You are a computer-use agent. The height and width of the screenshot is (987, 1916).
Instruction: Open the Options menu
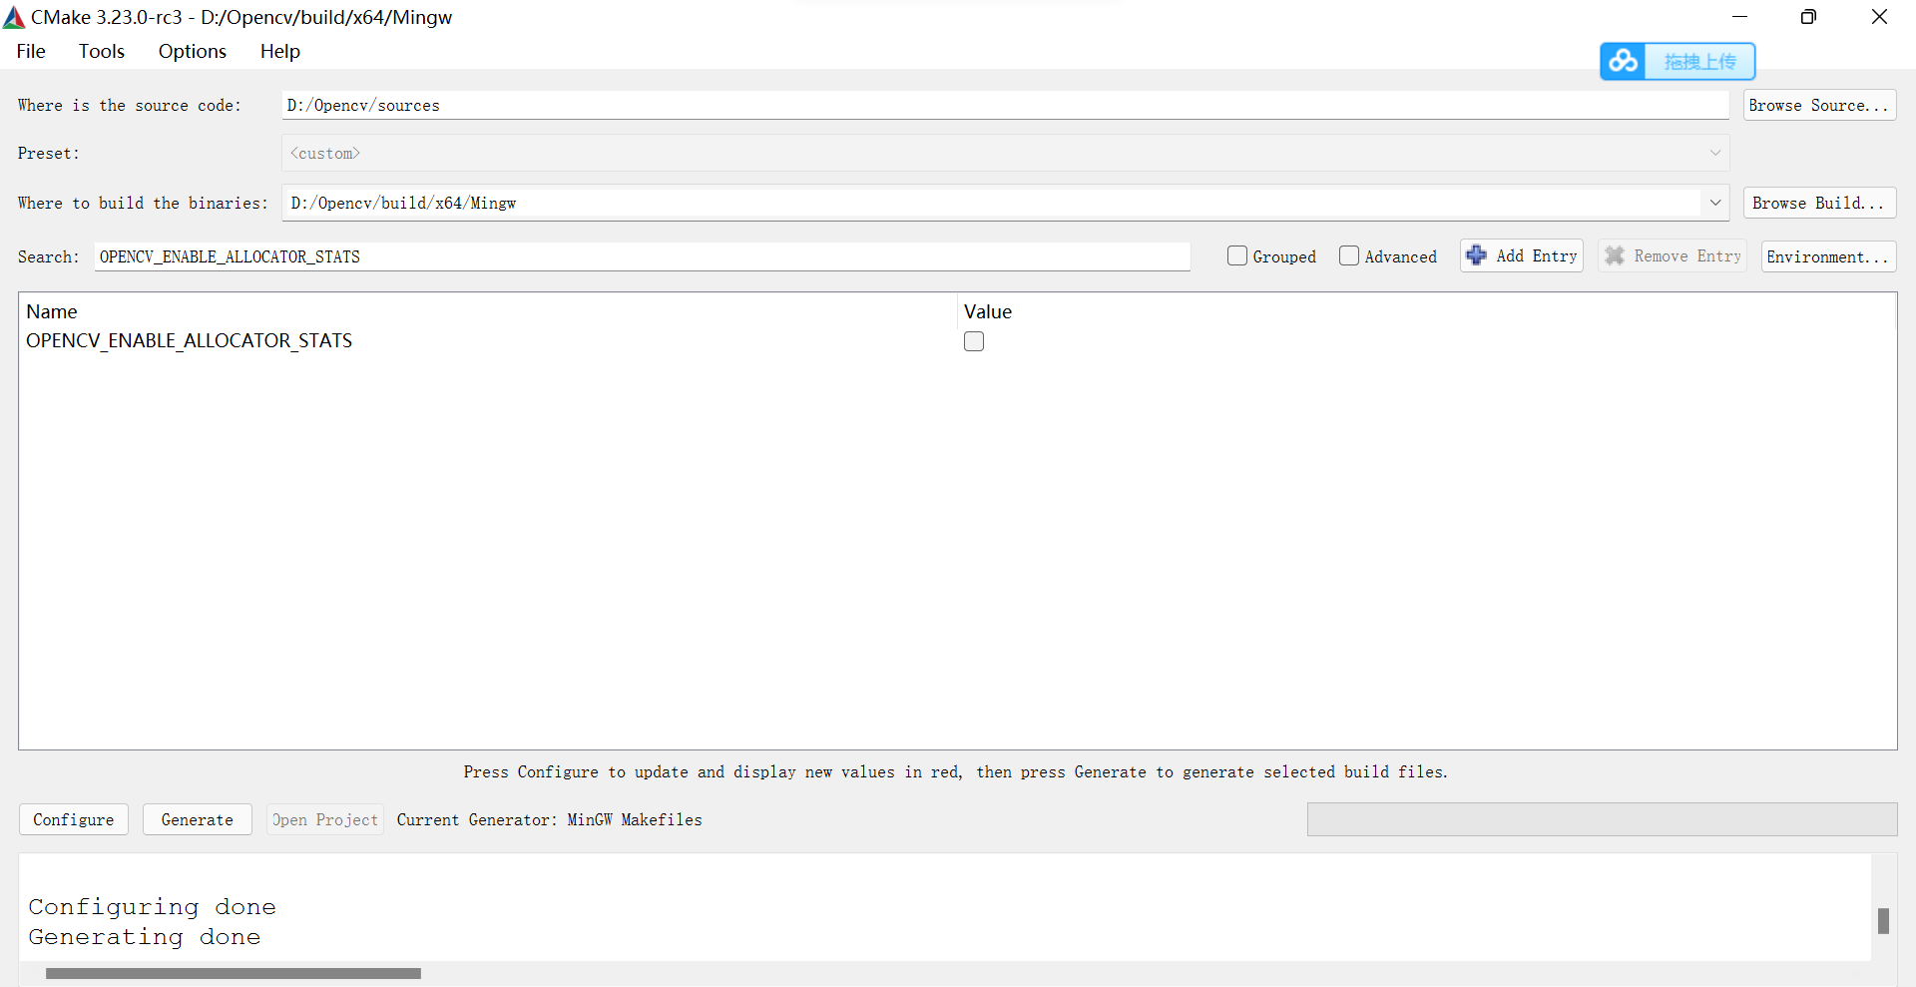(193, 51)
